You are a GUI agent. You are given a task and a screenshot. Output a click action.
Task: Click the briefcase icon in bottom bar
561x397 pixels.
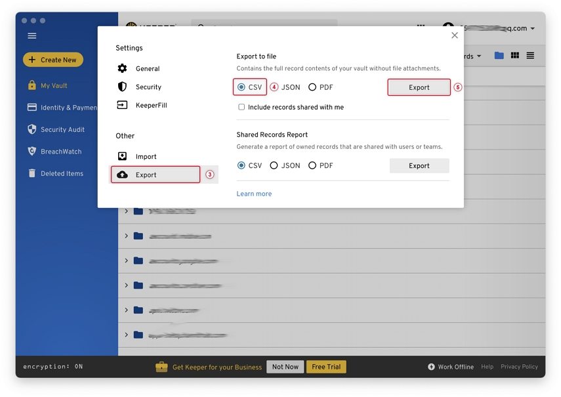161,367
